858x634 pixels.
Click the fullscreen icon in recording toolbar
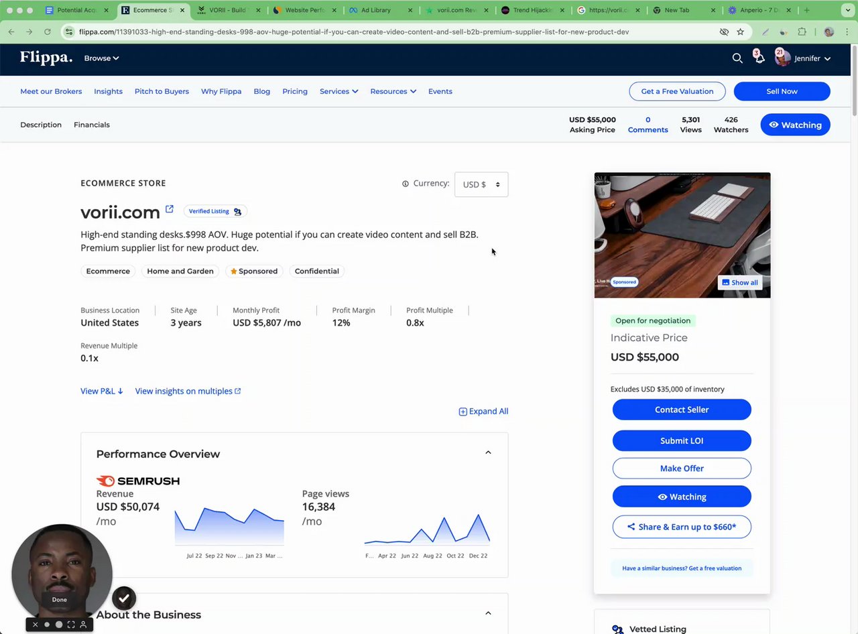pos(71,625)
